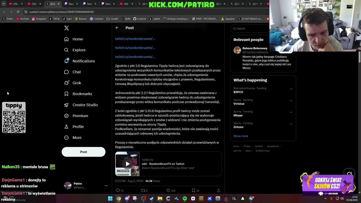Screen dimensions: 361x203
Task: Open account options next to Patiro
Action: 106,186
